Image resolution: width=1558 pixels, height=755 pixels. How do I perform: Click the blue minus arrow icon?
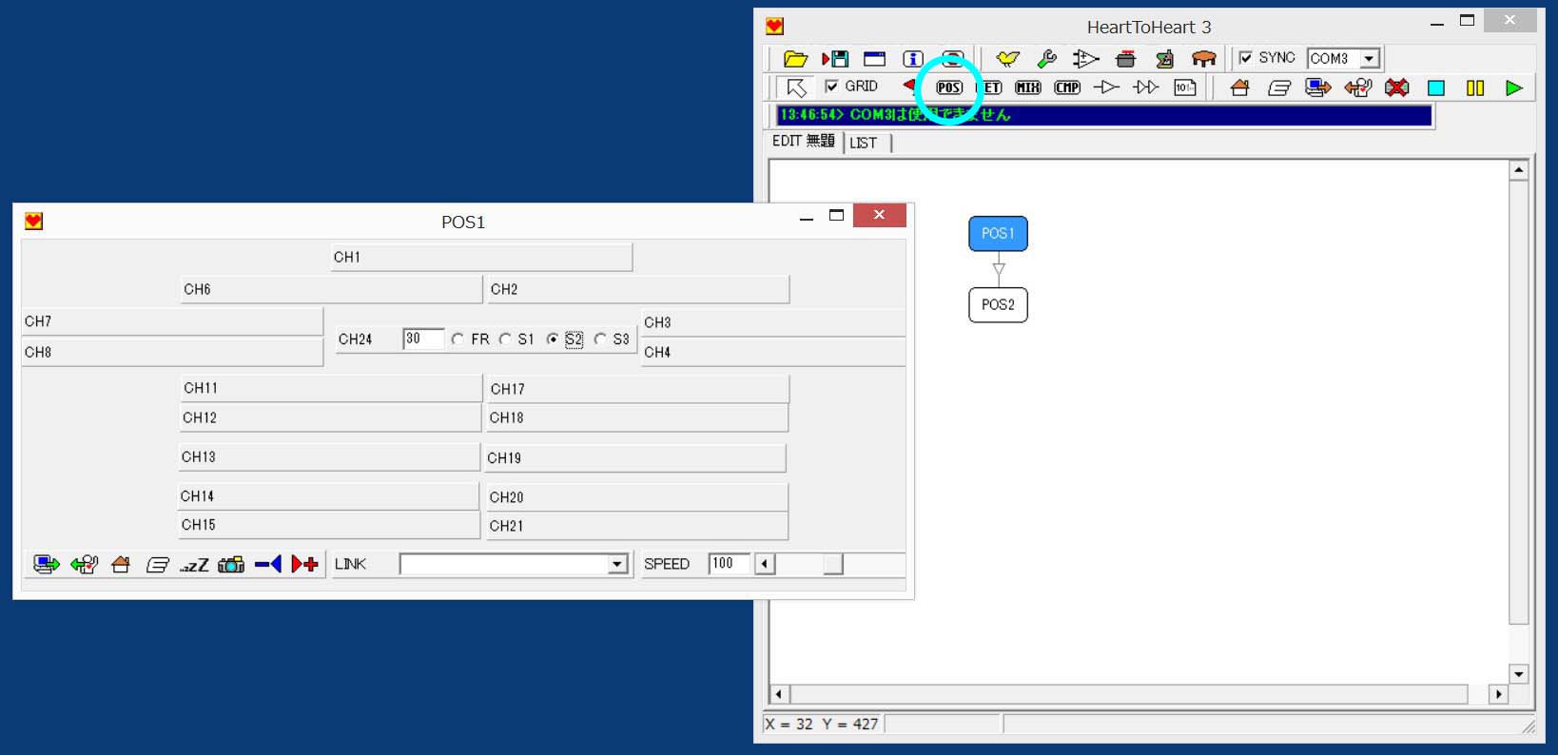[267, 565]
